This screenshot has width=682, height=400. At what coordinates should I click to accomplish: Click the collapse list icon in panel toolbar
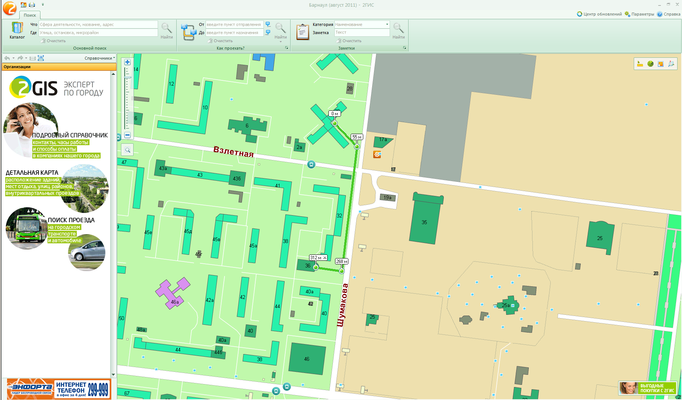coord(33,58)
